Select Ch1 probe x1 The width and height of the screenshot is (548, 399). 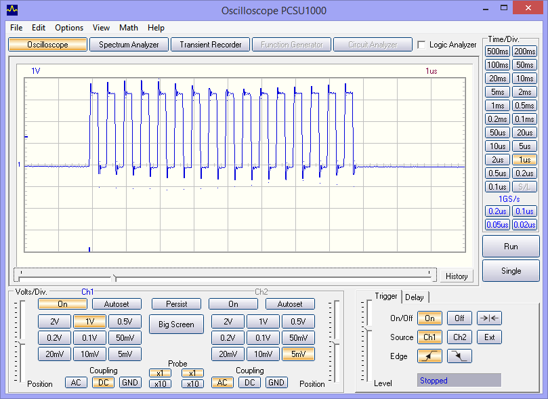tap(160, 373)
